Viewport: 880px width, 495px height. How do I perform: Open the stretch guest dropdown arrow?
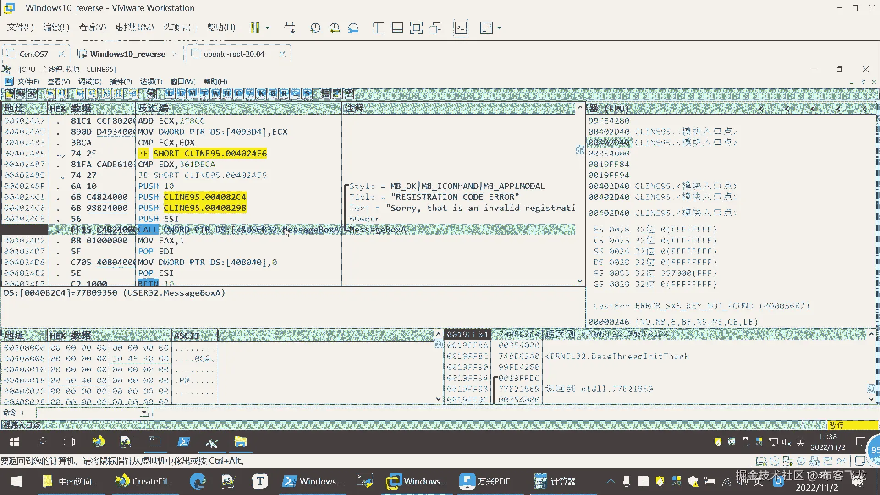pos(499,28)
